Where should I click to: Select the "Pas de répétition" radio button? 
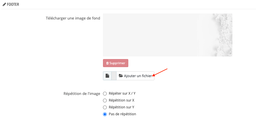point(105,114)
